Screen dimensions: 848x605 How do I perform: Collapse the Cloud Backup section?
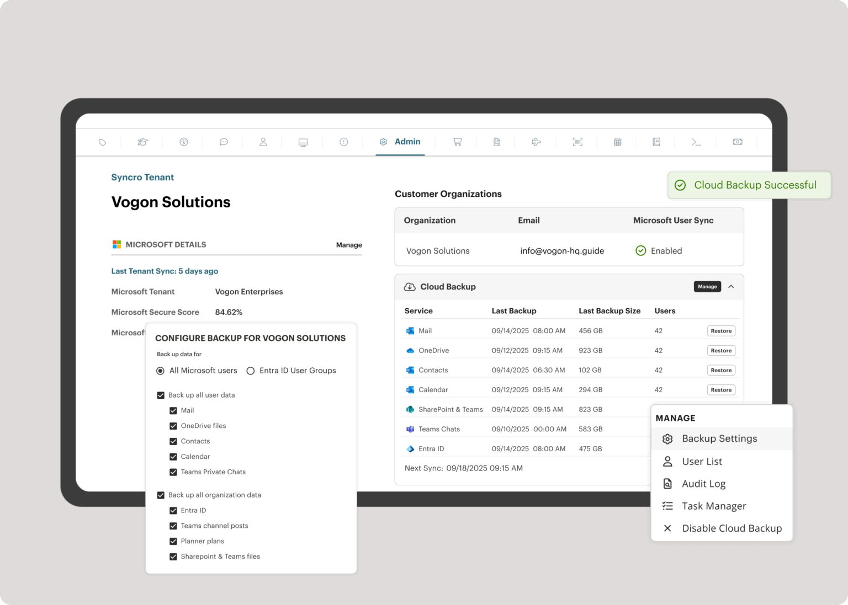(x=732, y=287)
